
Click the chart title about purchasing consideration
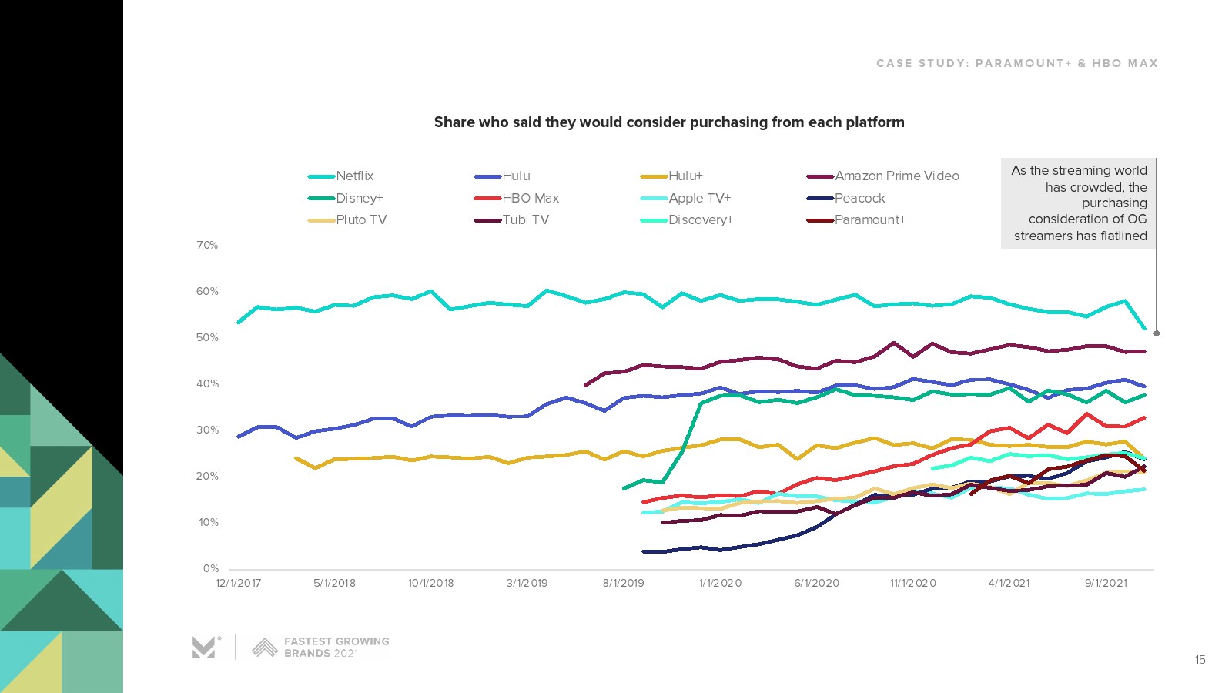pos(669,122)
